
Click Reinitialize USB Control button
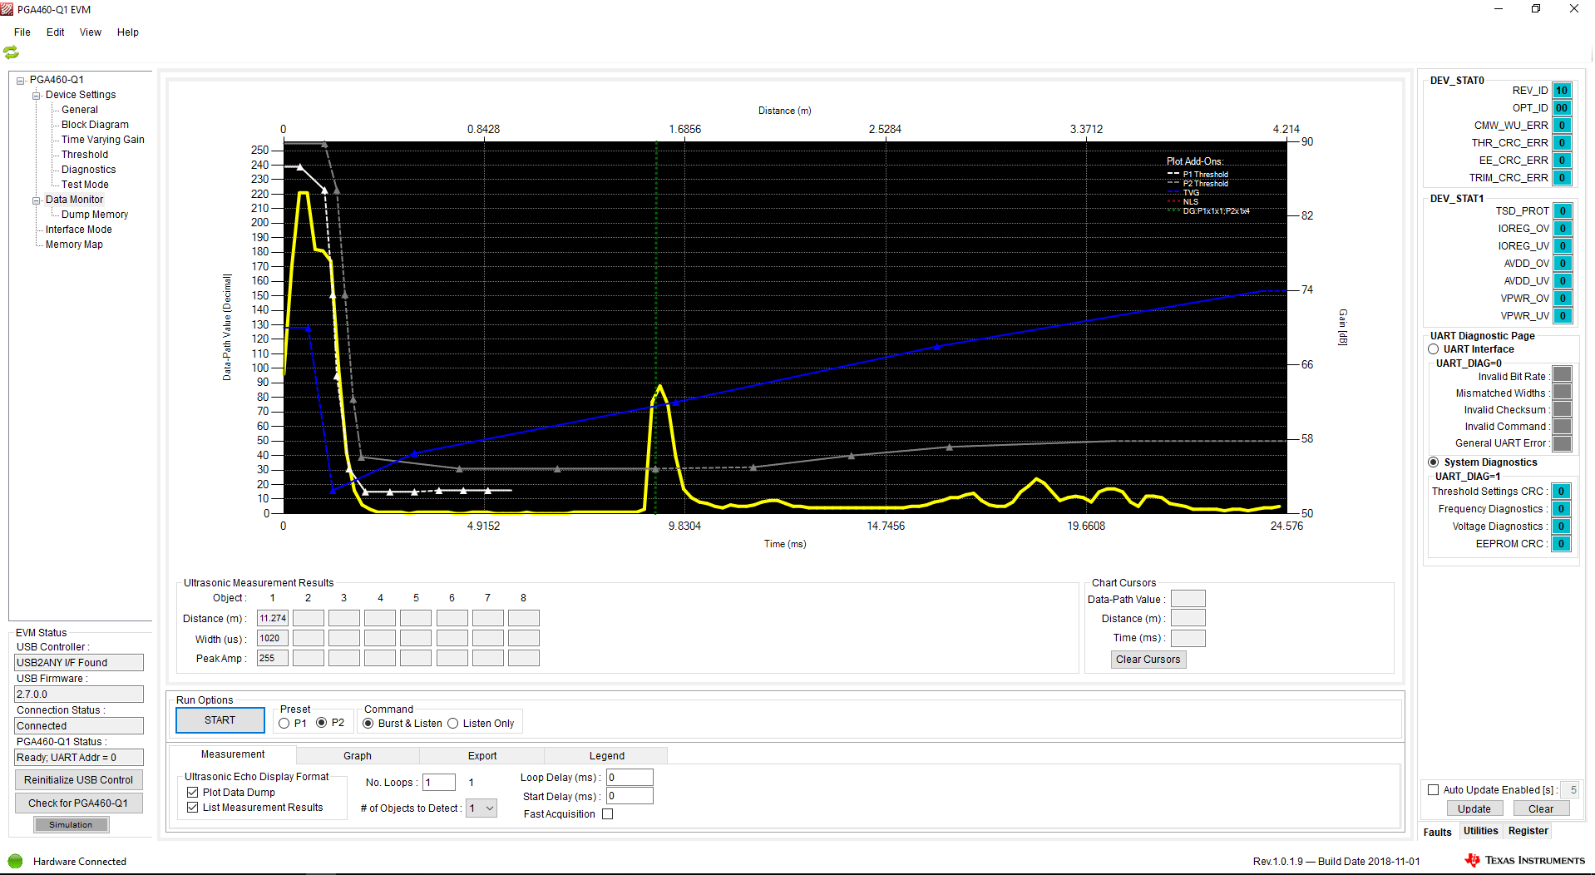[78, 780]
